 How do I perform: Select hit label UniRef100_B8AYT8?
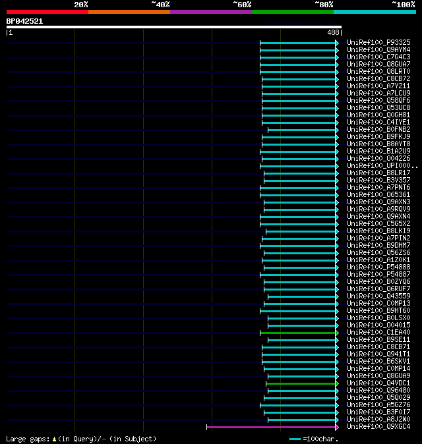coord(378,144)
